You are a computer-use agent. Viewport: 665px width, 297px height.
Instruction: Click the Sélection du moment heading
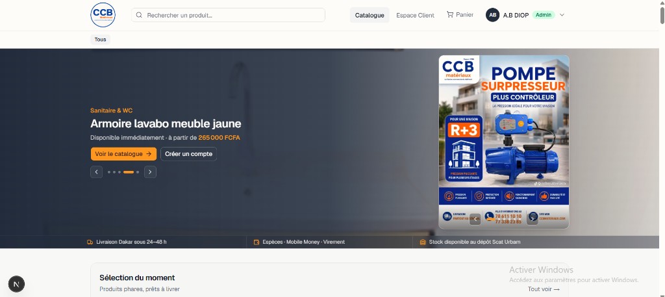[x=137, y=278]
